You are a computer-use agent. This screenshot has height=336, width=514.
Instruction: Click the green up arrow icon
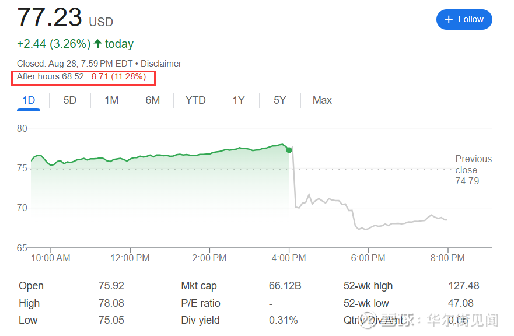[x=97, y=44]
